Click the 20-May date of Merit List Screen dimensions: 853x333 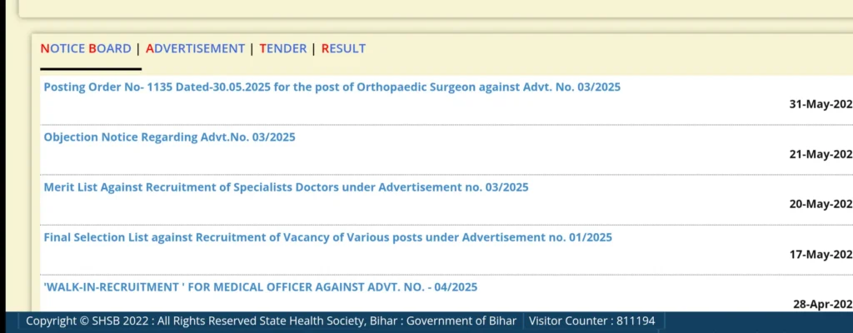click(x=820, y=205)
